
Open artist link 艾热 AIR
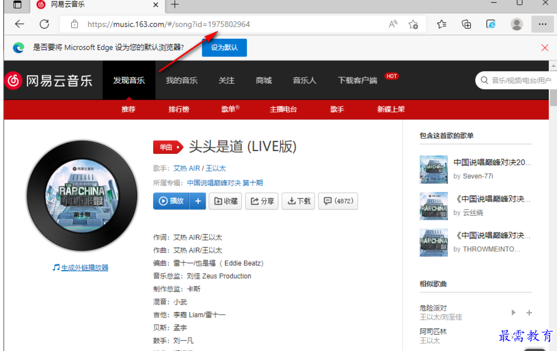186,169
